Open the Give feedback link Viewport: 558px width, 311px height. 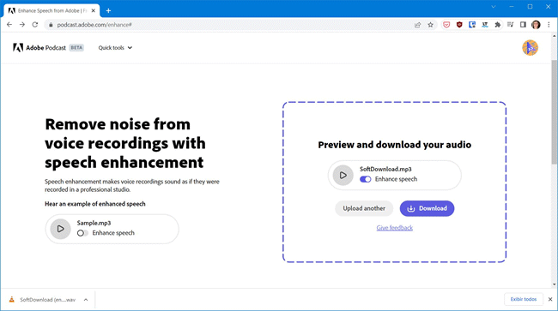click(x=395, y=228)
